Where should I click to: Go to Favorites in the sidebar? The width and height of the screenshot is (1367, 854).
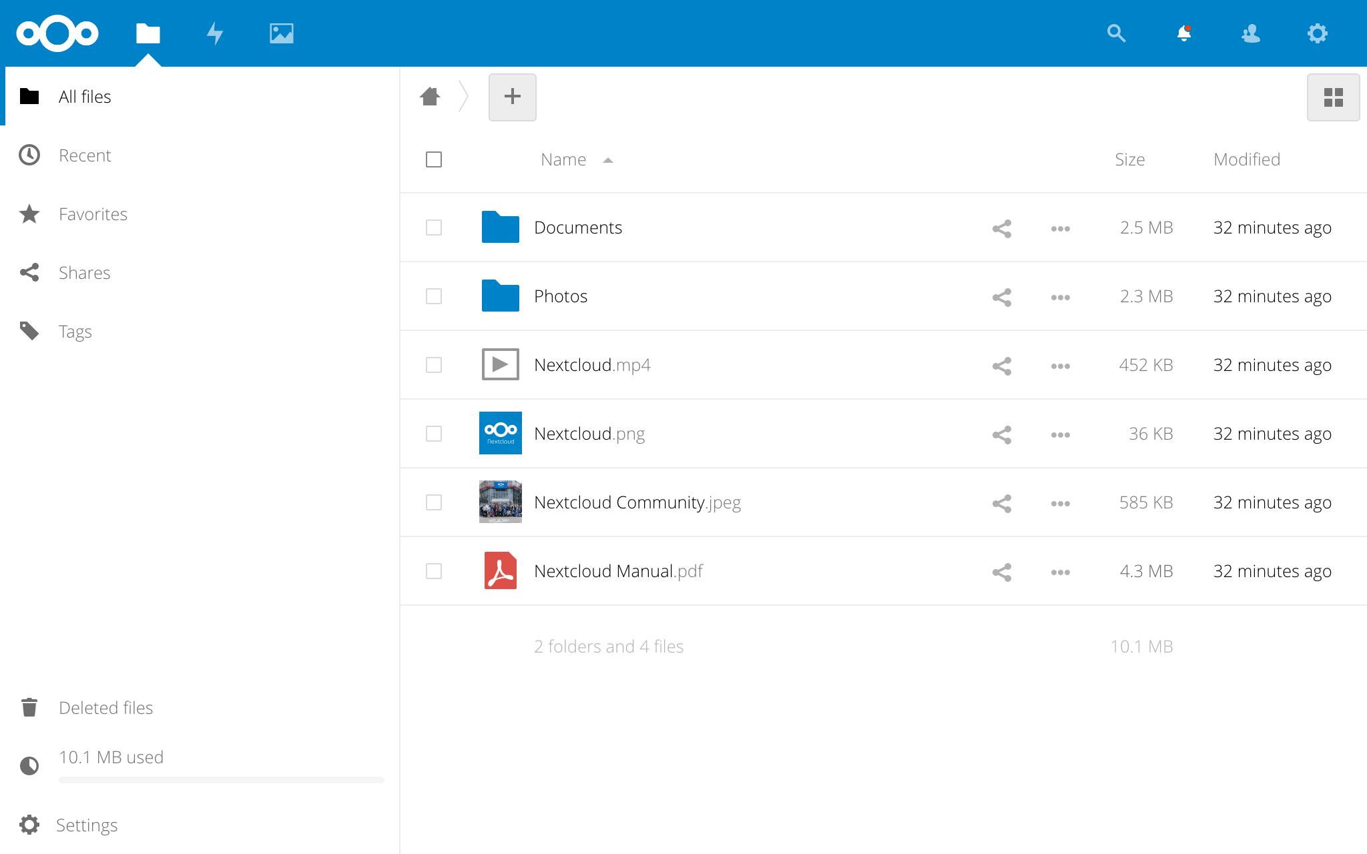coord(93,214)
